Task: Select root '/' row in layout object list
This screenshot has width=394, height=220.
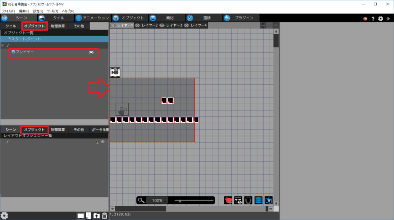Action: pyautogui.click(x=54, y=142)
